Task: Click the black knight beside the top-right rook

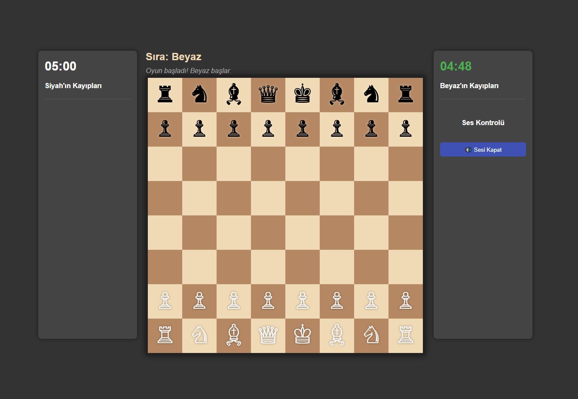Action: (x=371, y=95)
